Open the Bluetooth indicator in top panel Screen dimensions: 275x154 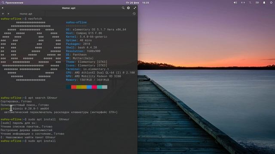pos(250,3)
